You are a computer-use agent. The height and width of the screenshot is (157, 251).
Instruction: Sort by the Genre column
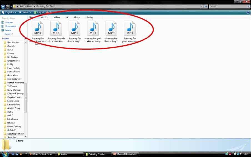click(77, 17)
